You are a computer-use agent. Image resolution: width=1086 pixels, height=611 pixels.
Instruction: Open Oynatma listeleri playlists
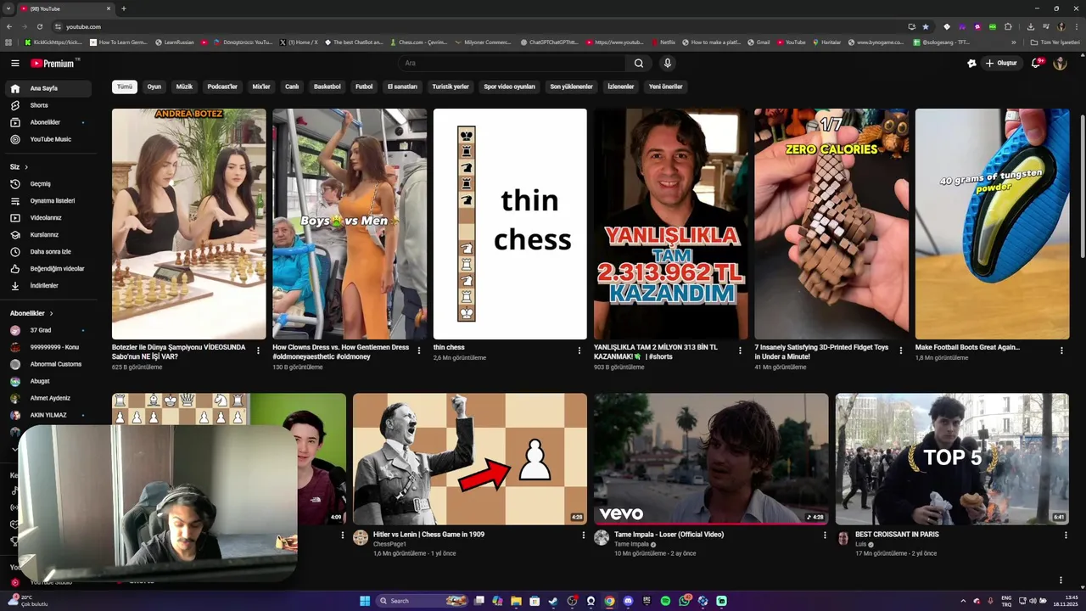coord(48,200)
